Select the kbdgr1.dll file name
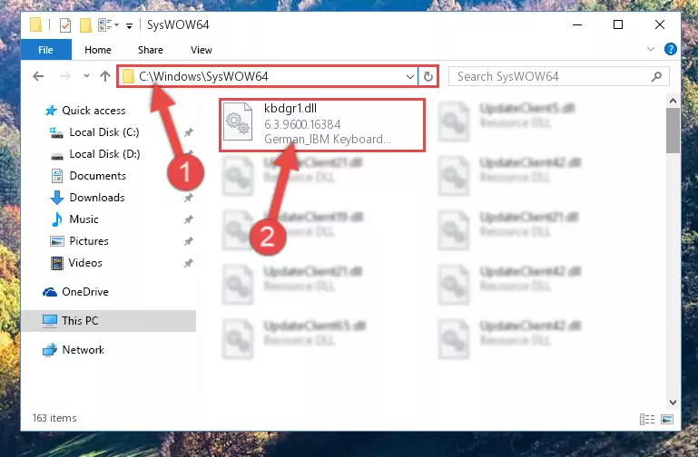This screenshot has height=457, width=698. coord(290,108)
